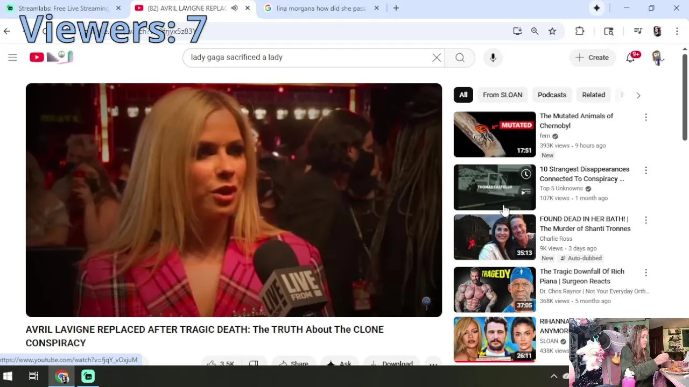This screenshot has height=387, width=689.
Task: Open Mutated Animals of Chernobyl thumbnail
Action: (x=495, y=134)
